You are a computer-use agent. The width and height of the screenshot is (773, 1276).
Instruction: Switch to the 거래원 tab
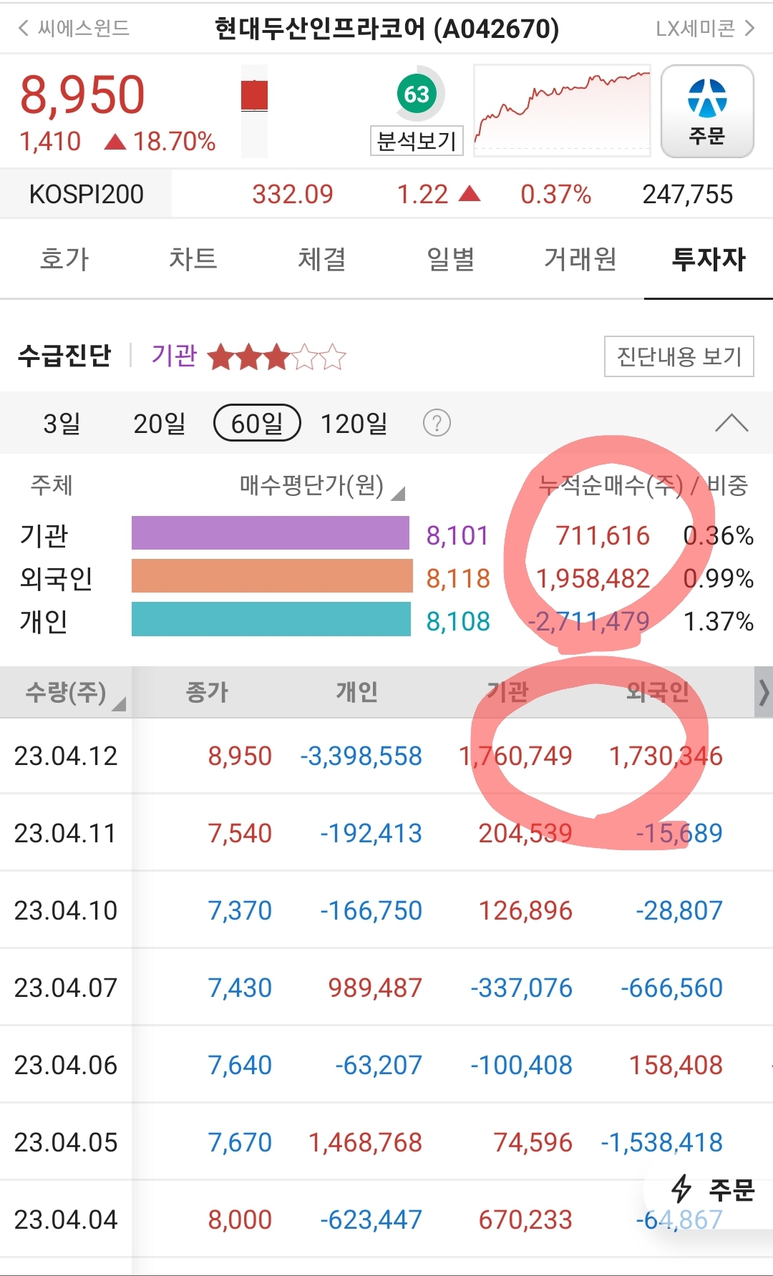click(x=580, y=259)
